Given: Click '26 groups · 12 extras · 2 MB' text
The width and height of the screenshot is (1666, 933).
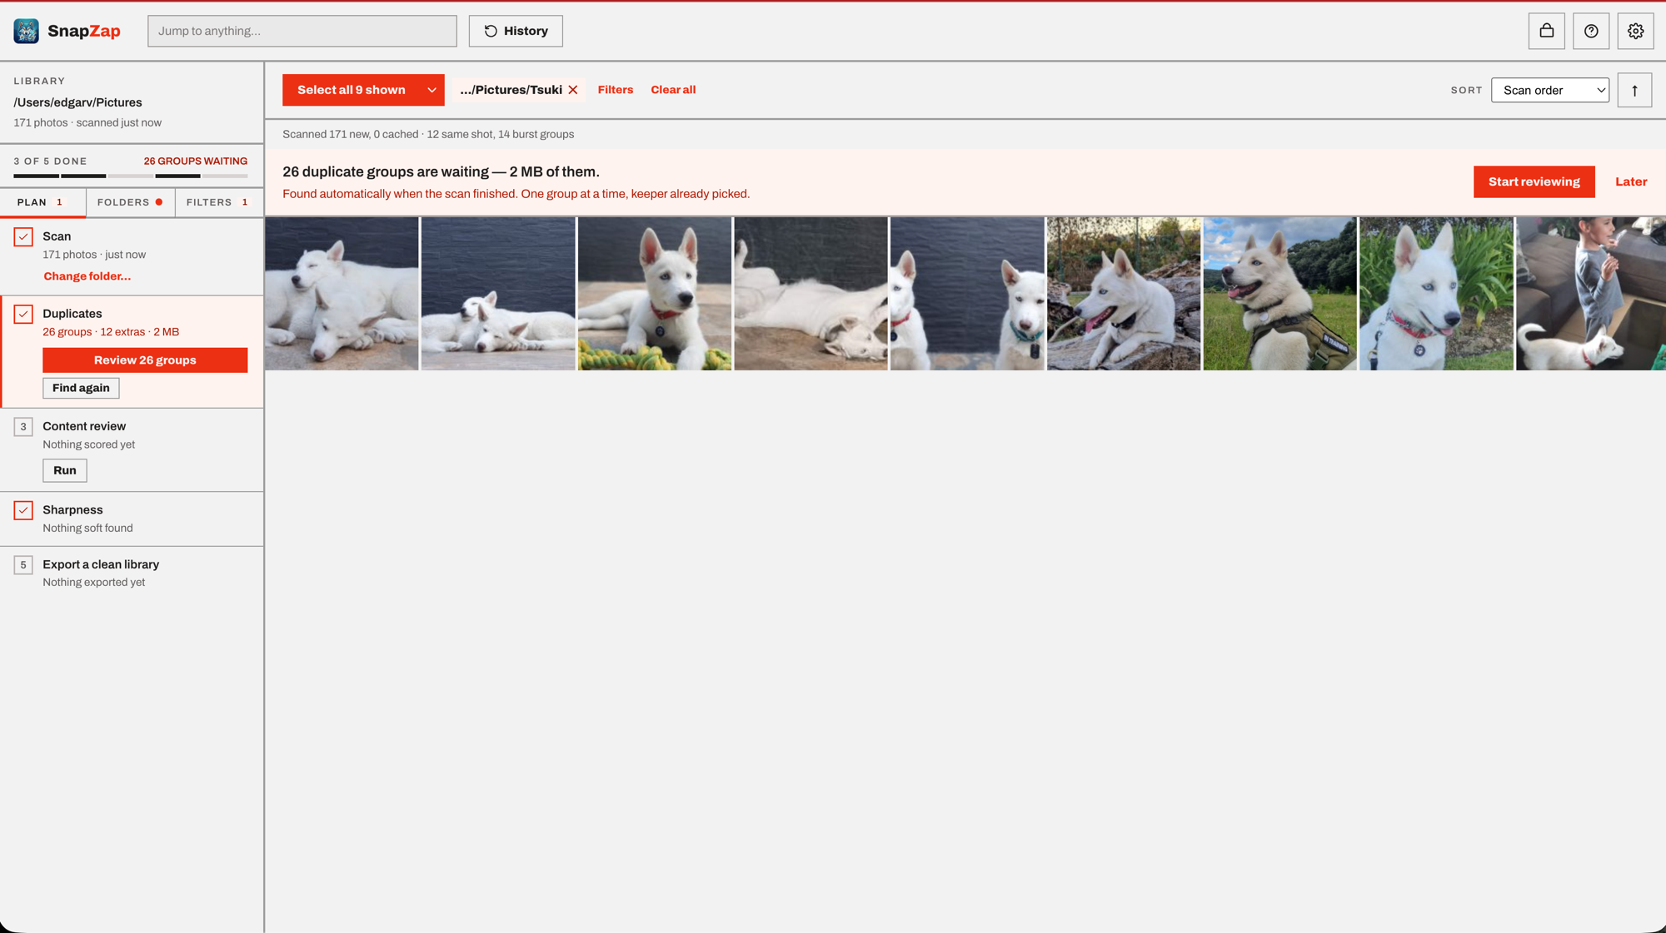Looking at the screenshot, I should point(111,332).
